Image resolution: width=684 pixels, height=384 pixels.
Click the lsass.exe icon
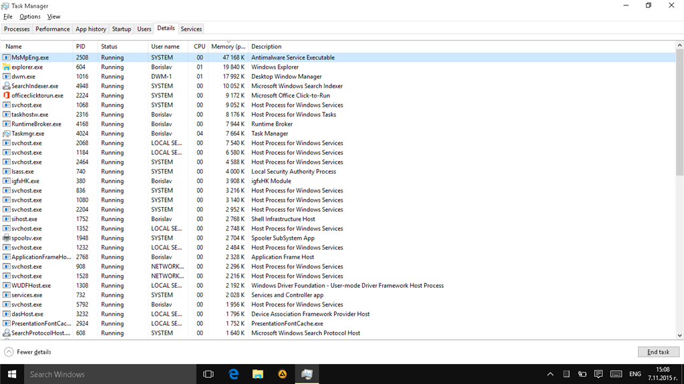click(7, 172)
